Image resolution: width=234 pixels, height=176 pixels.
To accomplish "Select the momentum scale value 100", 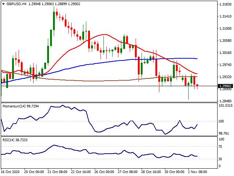I will pos(221,121).
